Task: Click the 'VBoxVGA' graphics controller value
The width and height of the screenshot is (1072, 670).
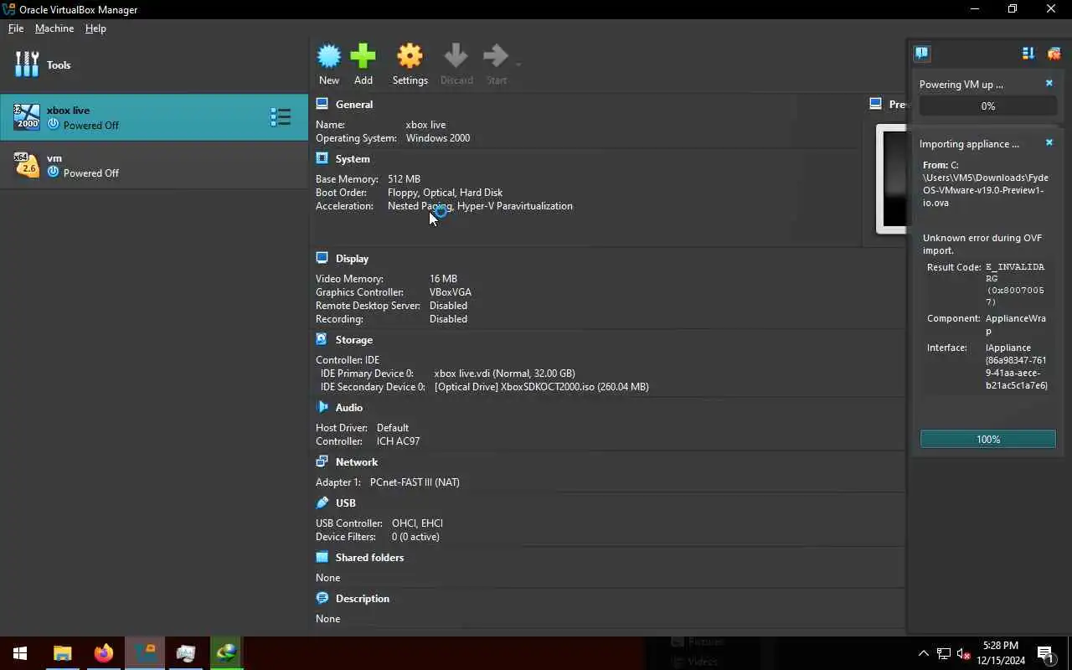Action: coord(451,292)
